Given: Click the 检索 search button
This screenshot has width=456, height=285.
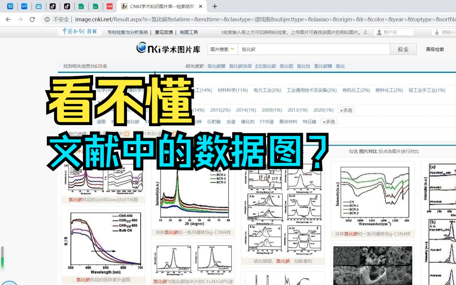Looking at the screenshot, I should click(x=403, y=49).
